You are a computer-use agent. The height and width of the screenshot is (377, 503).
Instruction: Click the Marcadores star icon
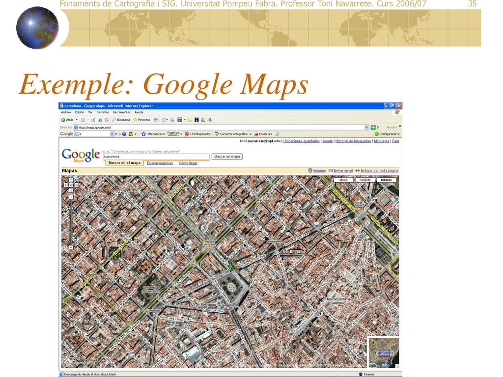pyautogui.click(x=144, y=134)
